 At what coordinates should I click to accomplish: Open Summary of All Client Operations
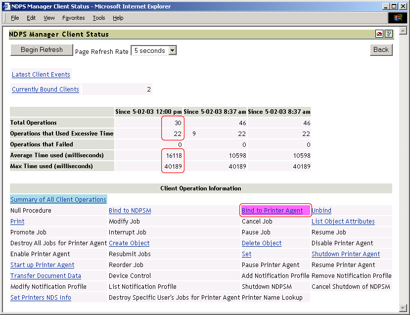click(x=58, y=199)
